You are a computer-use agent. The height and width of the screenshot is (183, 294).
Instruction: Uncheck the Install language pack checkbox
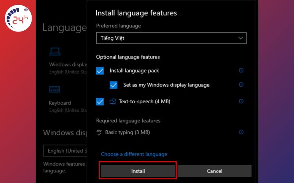point(100,71)
